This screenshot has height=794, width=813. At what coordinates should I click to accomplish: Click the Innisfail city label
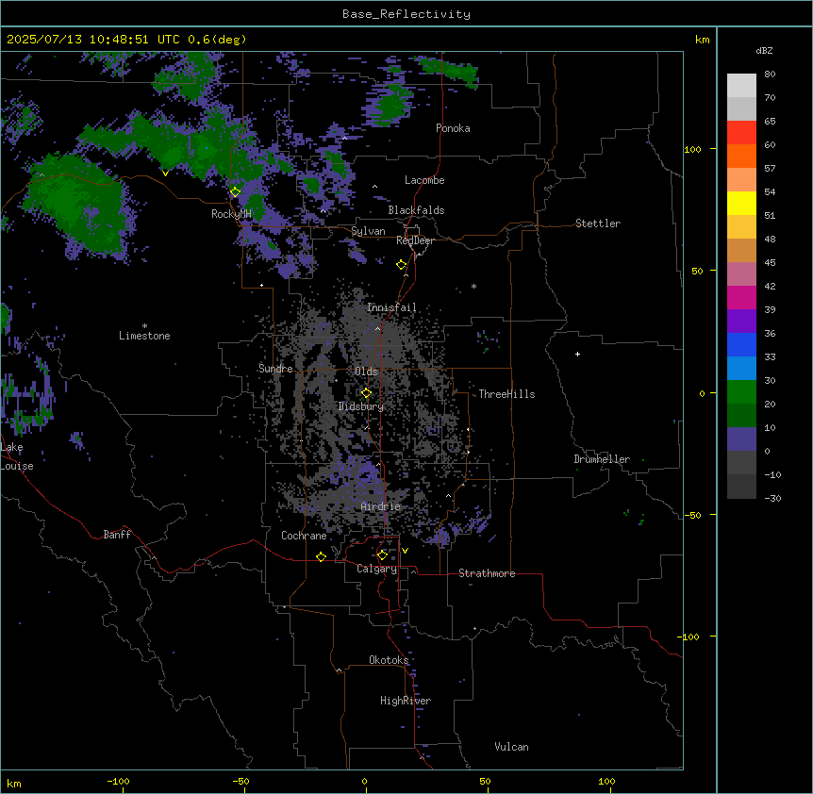[x=391, y=307]
